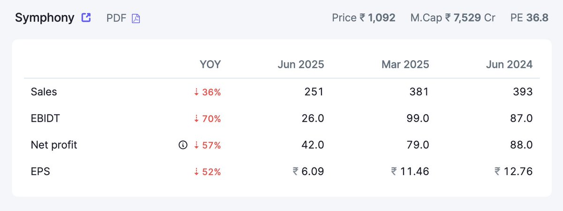Click the Symphony company name

click(45, 18)
